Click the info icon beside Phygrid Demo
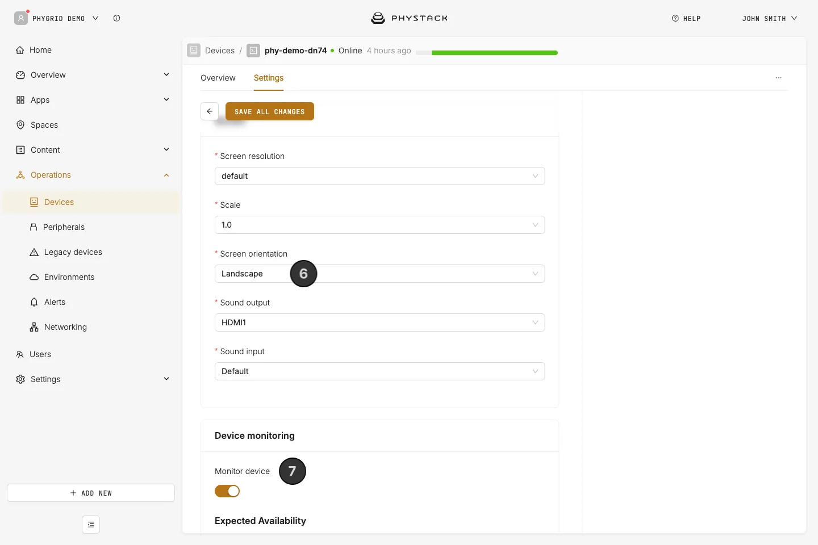The width and height of the screenshot is (818, 545). coord(116,18)
